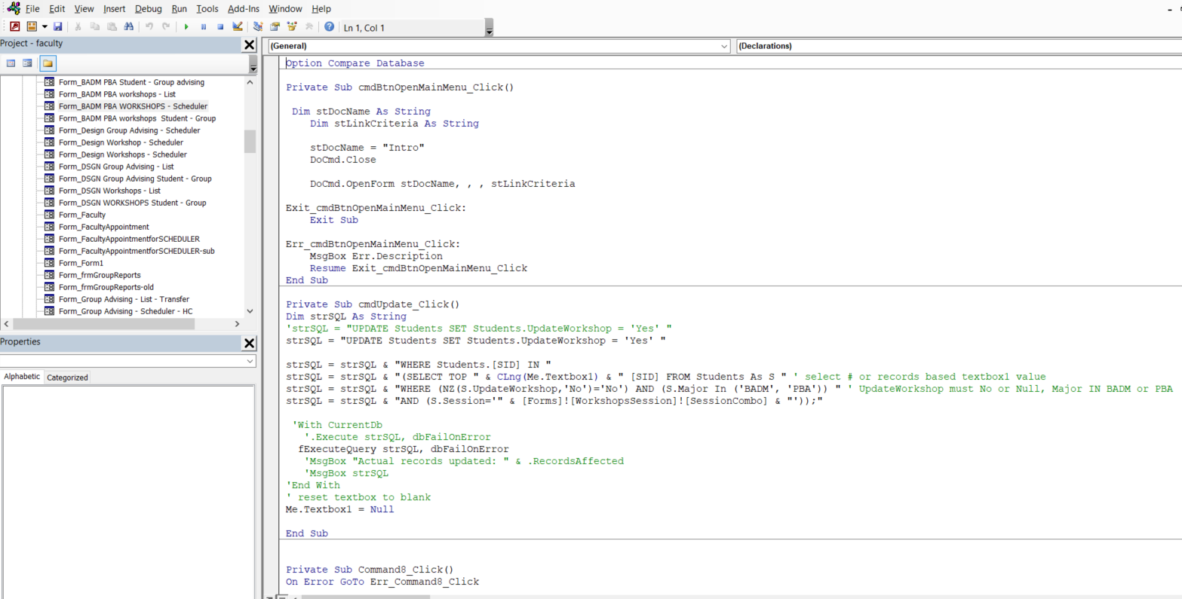Image resolution: width=1182 pixels, height=599 pixels.
Task: Click the 'Me.Textbox1 = Null' code line
Action: [x=339, y=509]
